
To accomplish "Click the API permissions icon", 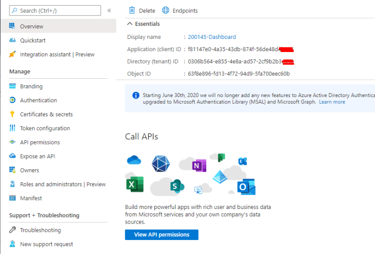I will (12, 142).
